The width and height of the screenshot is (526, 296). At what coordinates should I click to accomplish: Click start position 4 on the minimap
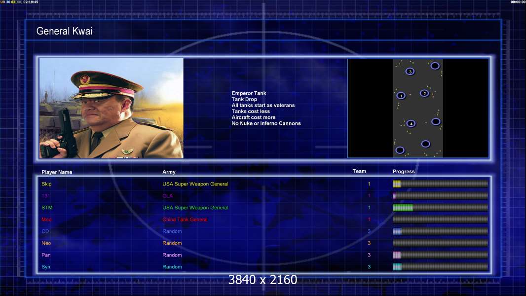click(x=411, y=123)
